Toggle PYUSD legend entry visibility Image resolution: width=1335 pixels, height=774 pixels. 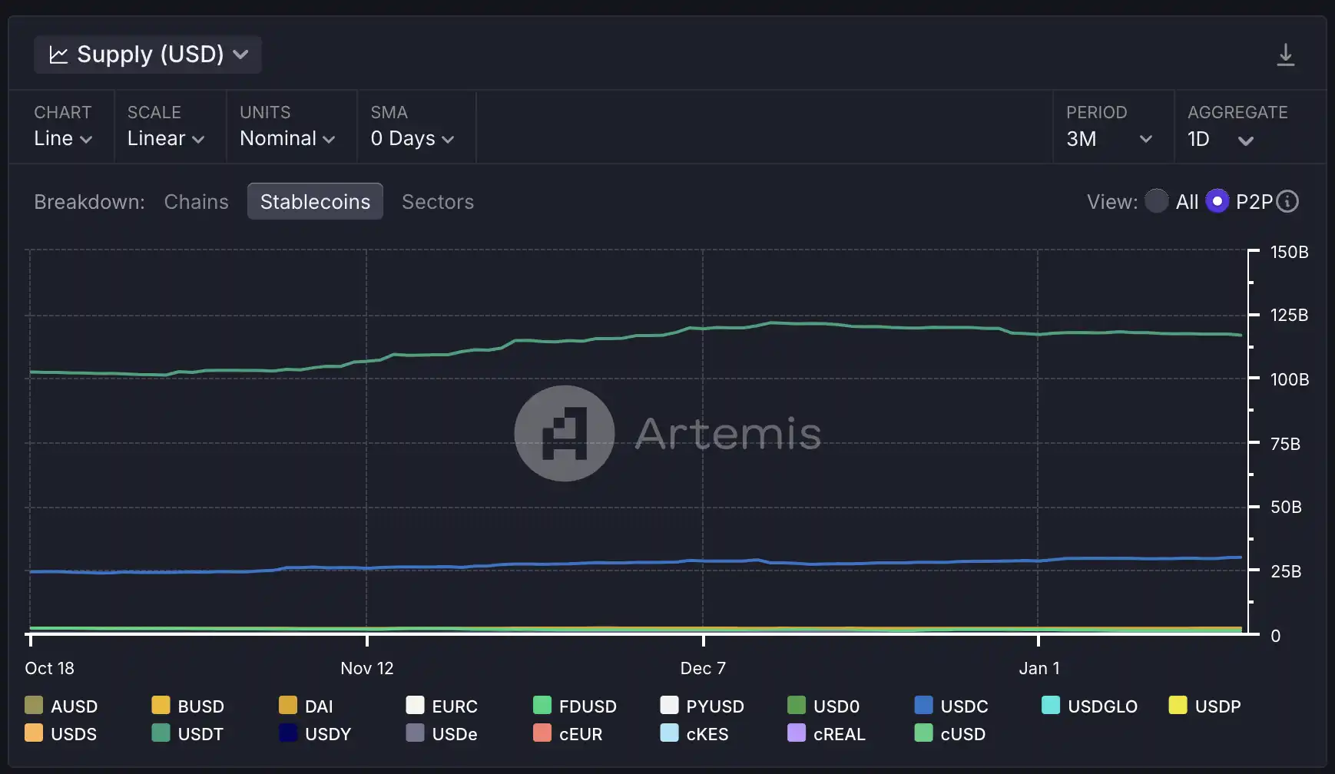pyautogui.click(x=669, y=706)
